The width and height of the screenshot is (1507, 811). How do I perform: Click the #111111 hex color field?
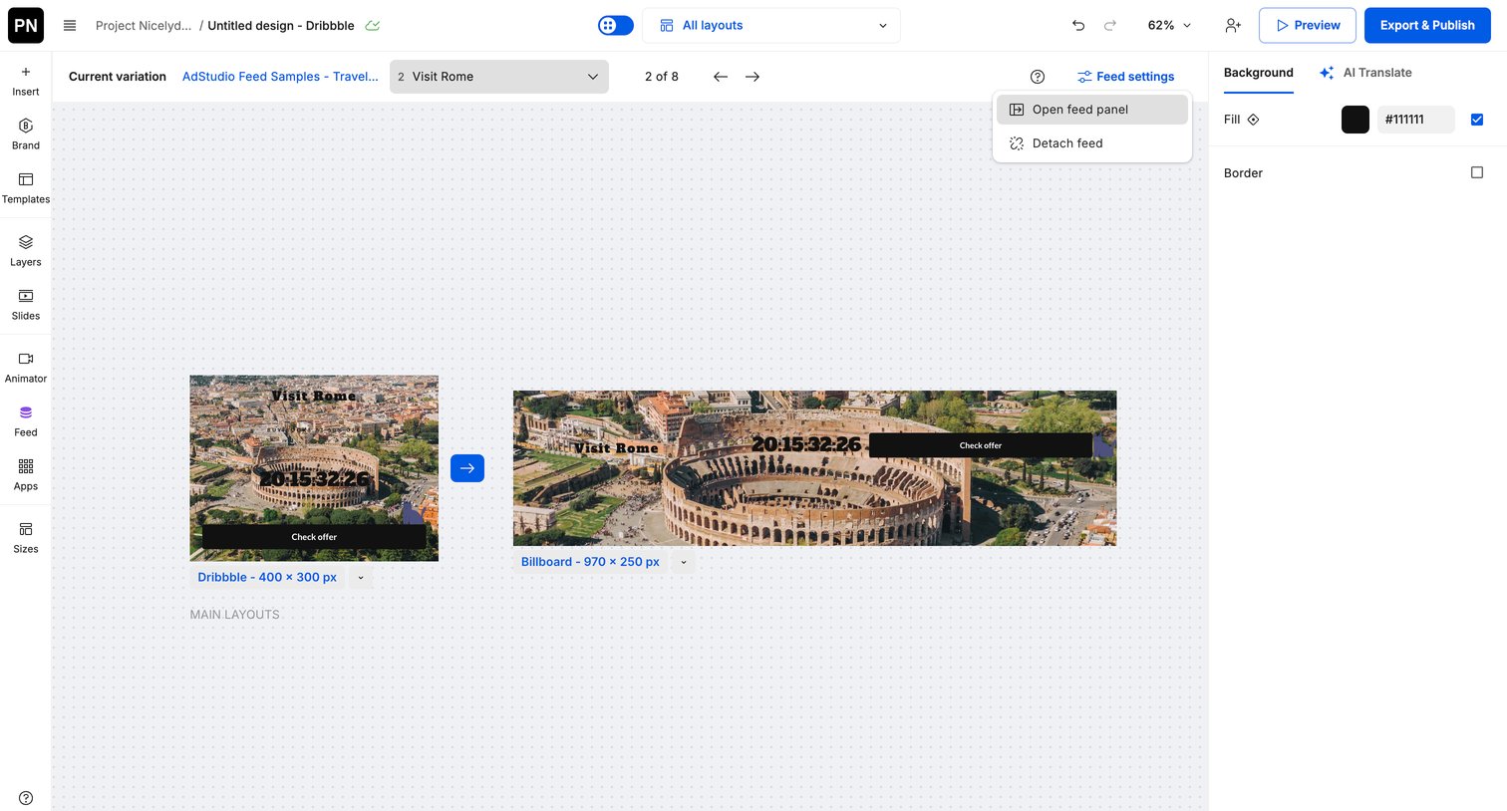pyautogui.click(x=1416, y=120)
